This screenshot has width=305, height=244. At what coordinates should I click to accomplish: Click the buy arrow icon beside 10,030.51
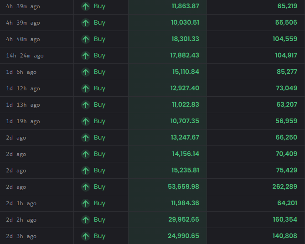86,23
